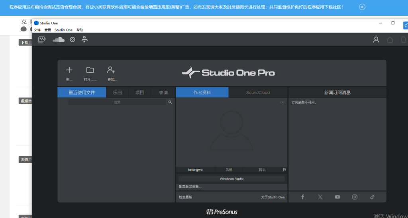This screenshot has width=408, height=218.
Task: Maximize the Studio One window
Action: [393, 23]
